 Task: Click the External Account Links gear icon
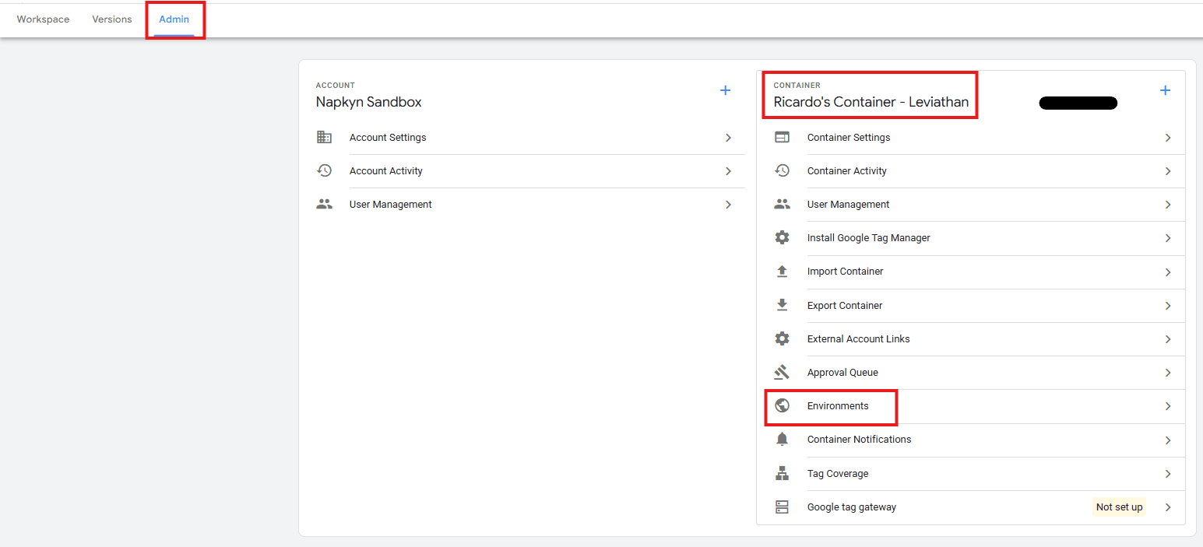(782, 338)
